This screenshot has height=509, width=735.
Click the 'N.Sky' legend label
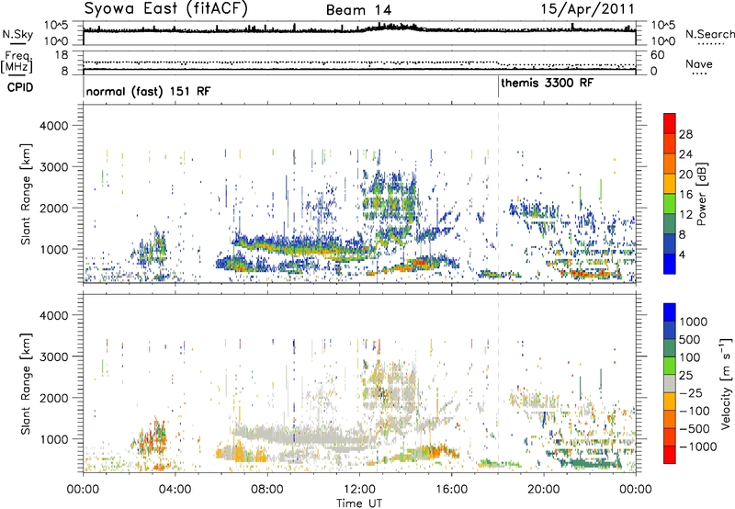pos(17,34)
